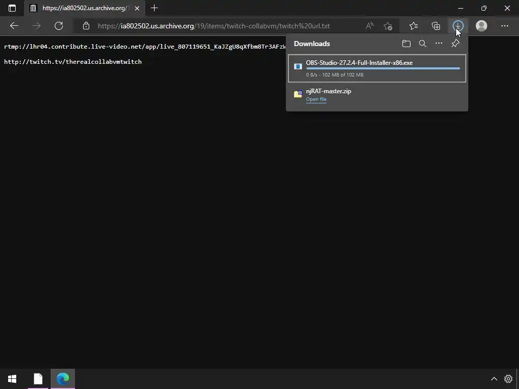Screen dimensions: 519x389
Task: Close the archive.org tab
Action: tap(137, 8)
